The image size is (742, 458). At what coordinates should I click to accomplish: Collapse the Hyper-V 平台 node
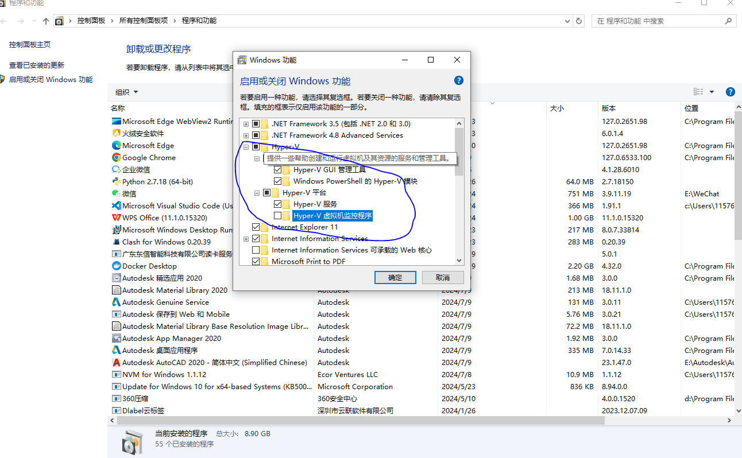coord(257,192)
